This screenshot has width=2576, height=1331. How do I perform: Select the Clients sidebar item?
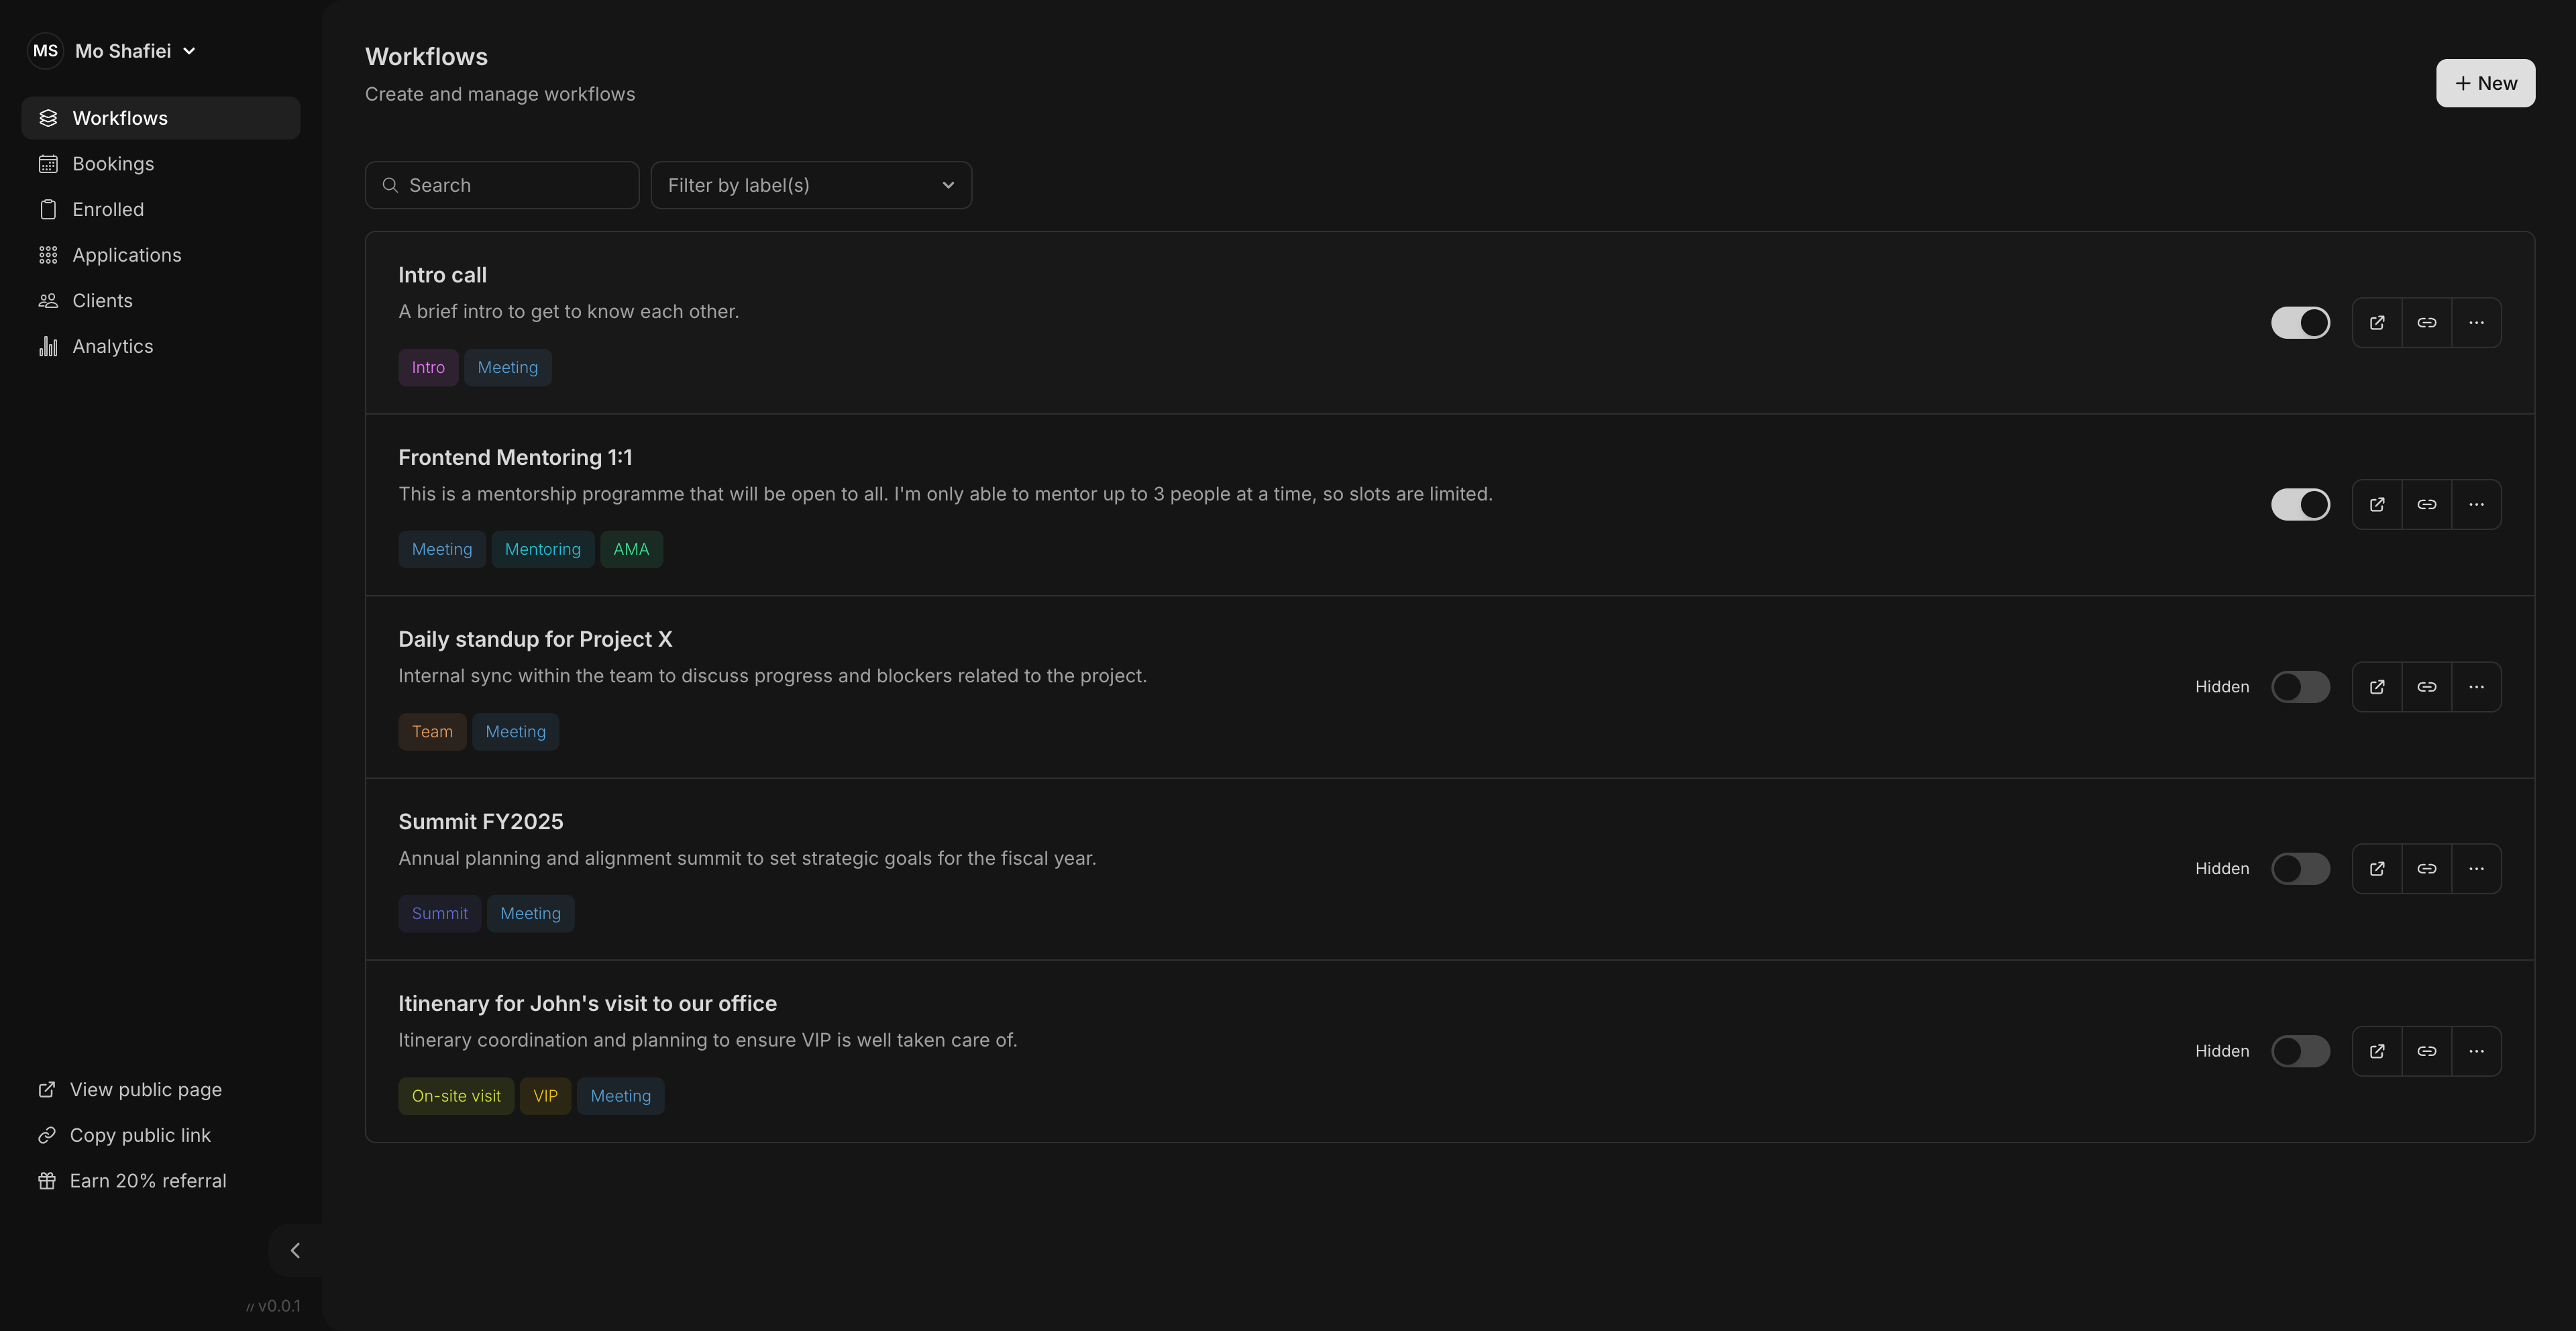coord(102,301)
